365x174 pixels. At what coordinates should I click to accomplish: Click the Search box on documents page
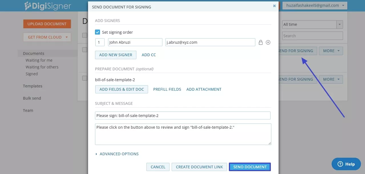(312, 36)
